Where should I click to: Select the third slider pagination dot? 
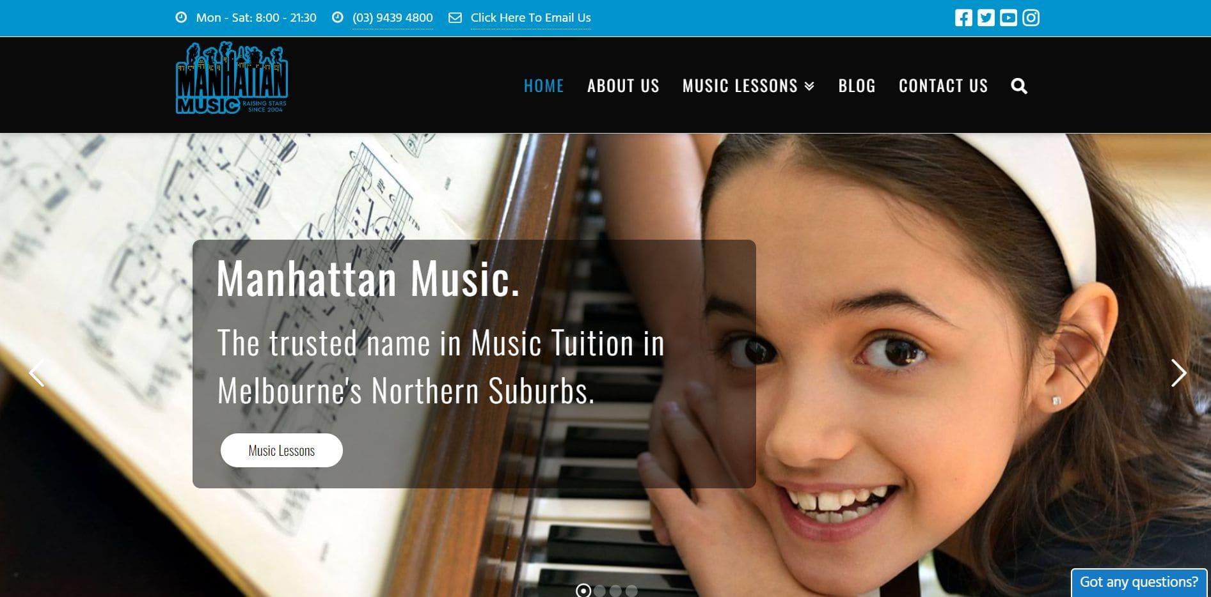click(615, 591)
